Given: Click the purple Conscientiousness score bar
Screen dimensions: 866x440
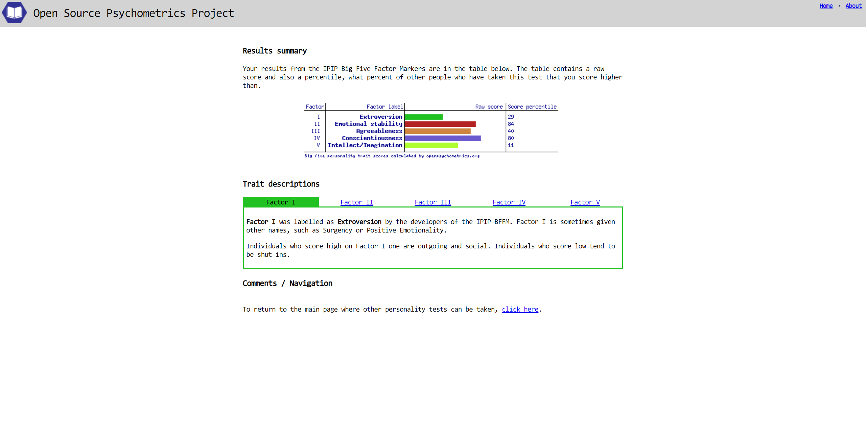Looking at the screenshot, I should (x=442, y=138).
